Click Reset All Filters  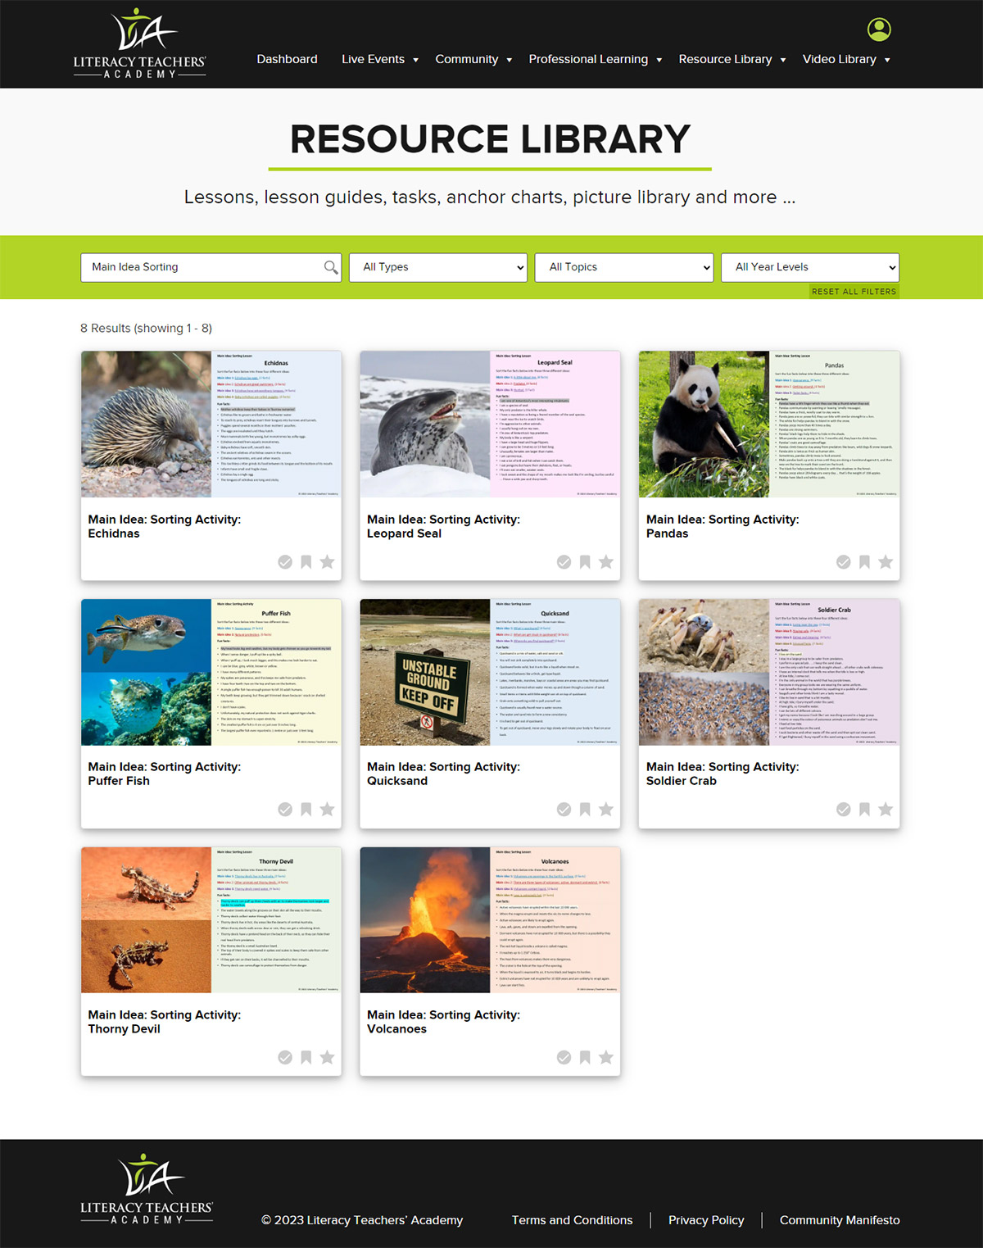(853, 291)
